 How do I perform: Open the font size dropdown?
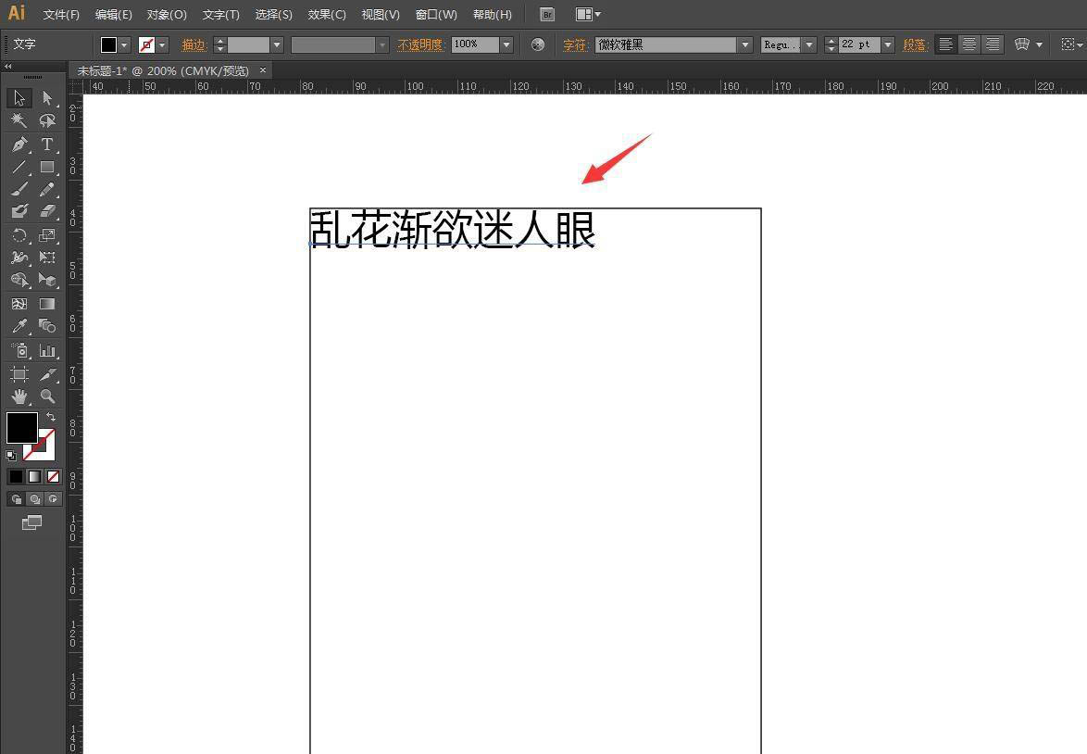[887, 44]
